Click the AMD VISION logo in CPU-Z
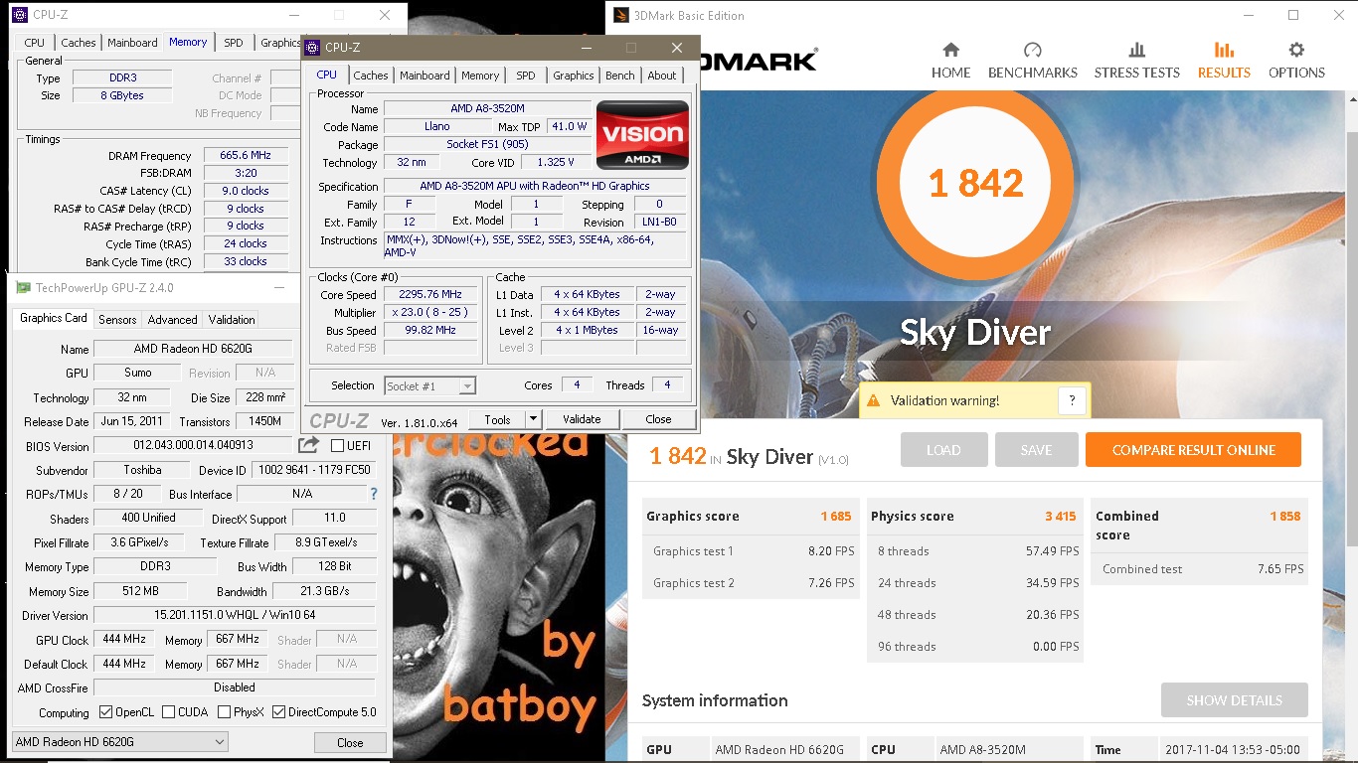 point(642,135)
